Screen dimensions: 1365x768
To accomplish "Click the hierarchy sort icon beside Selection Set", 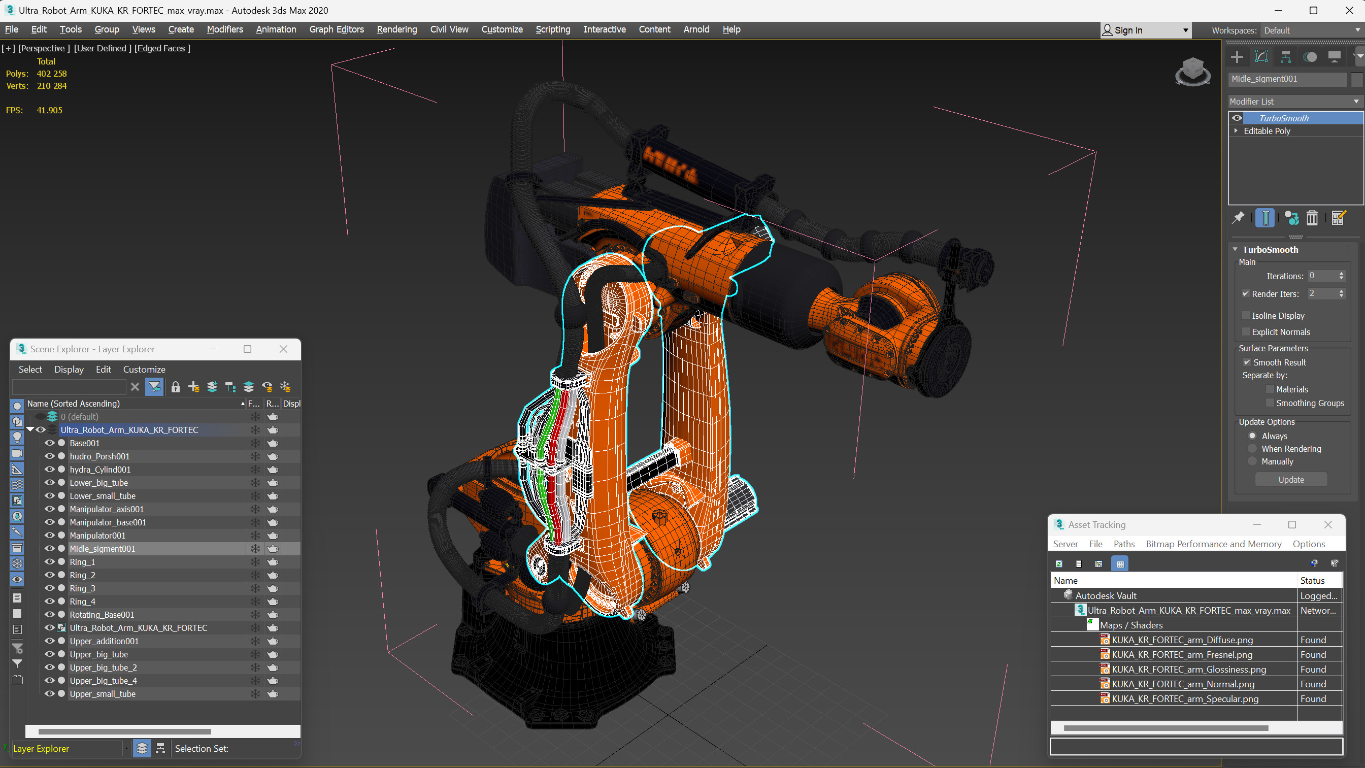I will [160, 748].
